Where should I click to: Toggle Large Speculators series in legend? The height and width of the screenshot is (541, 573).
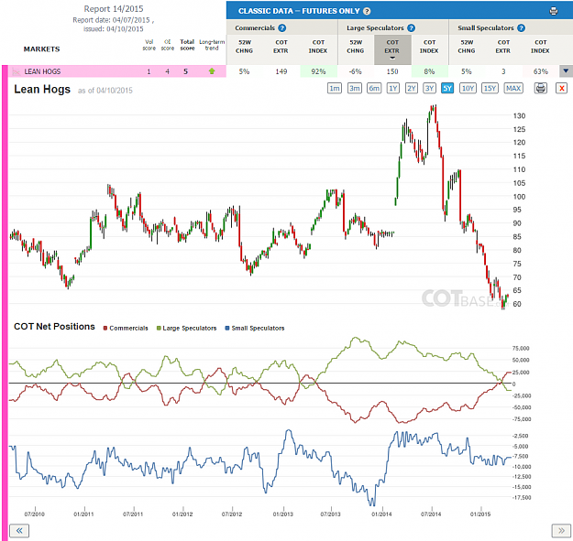point(186,328)
